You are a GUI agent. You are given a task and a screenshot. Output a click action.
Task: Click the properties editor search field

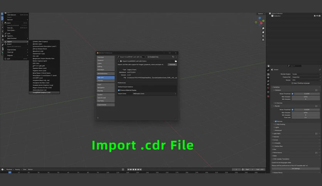(x=294, y=66)
